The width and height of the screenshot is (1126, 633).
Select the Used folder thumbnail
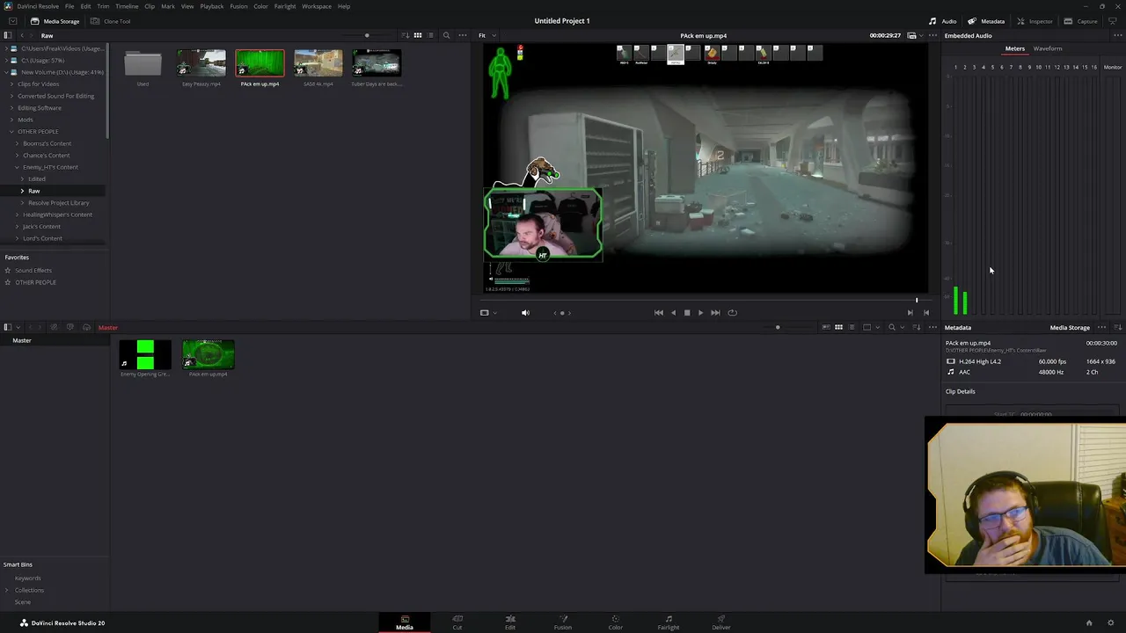(x=143, y=63)
